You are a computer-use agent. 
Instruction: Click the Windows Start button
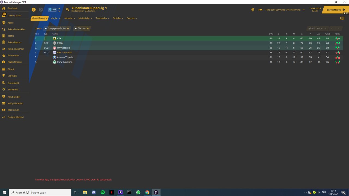4,192
